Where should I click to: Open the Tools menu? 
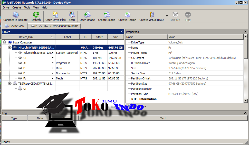click(x=27, y=7)
